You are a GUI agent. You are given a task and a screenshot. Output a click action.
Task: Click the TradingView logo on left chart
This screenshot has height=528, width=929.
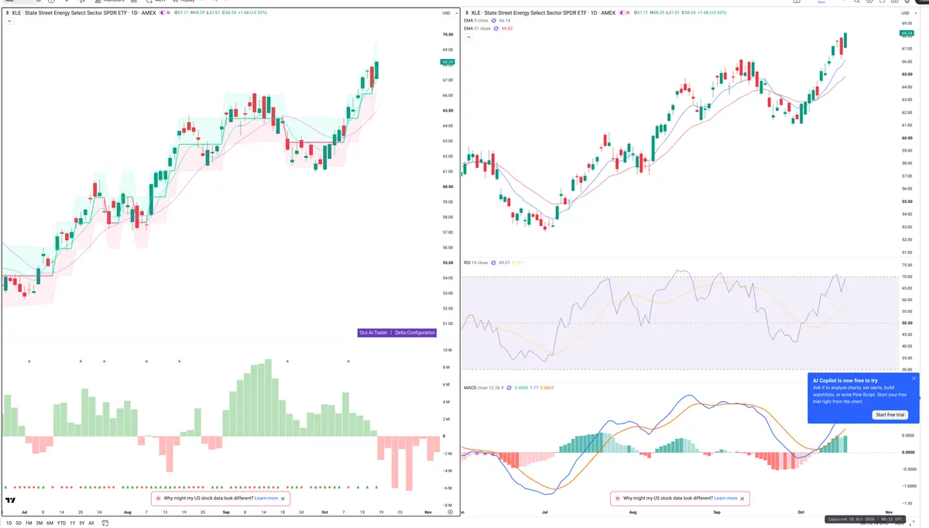[x=11, y=500]
